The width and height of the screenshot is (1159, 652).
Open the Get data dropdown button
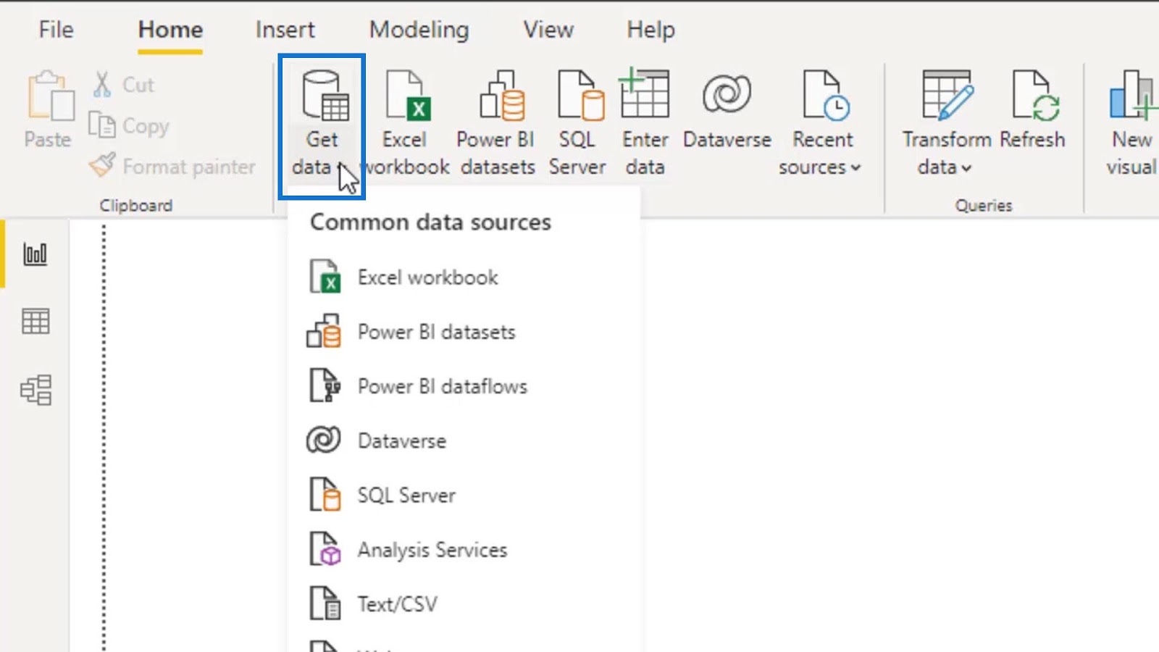322,125
